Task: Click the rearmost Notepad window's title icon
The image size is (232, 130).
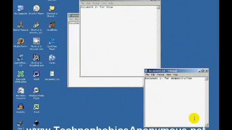Action: coord(70,16)
